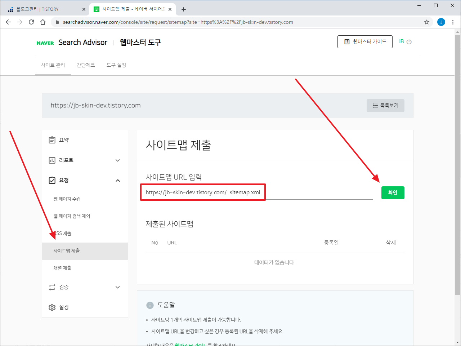Click the 설정 gear icon

(52, 307)
